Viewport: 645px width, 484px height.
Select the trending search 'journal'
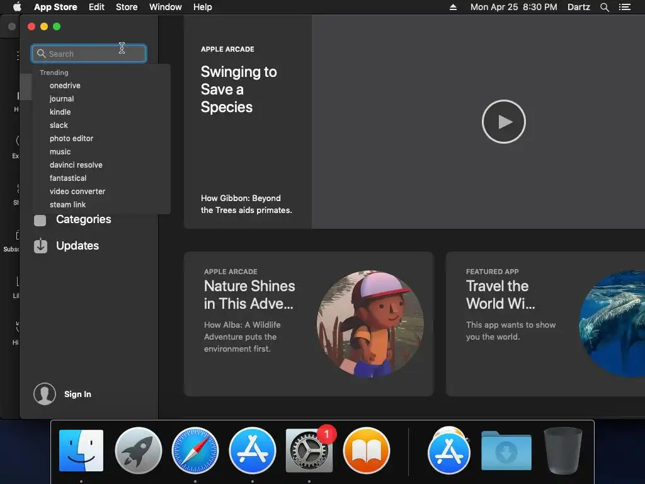pyautogui.click(x=62, y=99)
